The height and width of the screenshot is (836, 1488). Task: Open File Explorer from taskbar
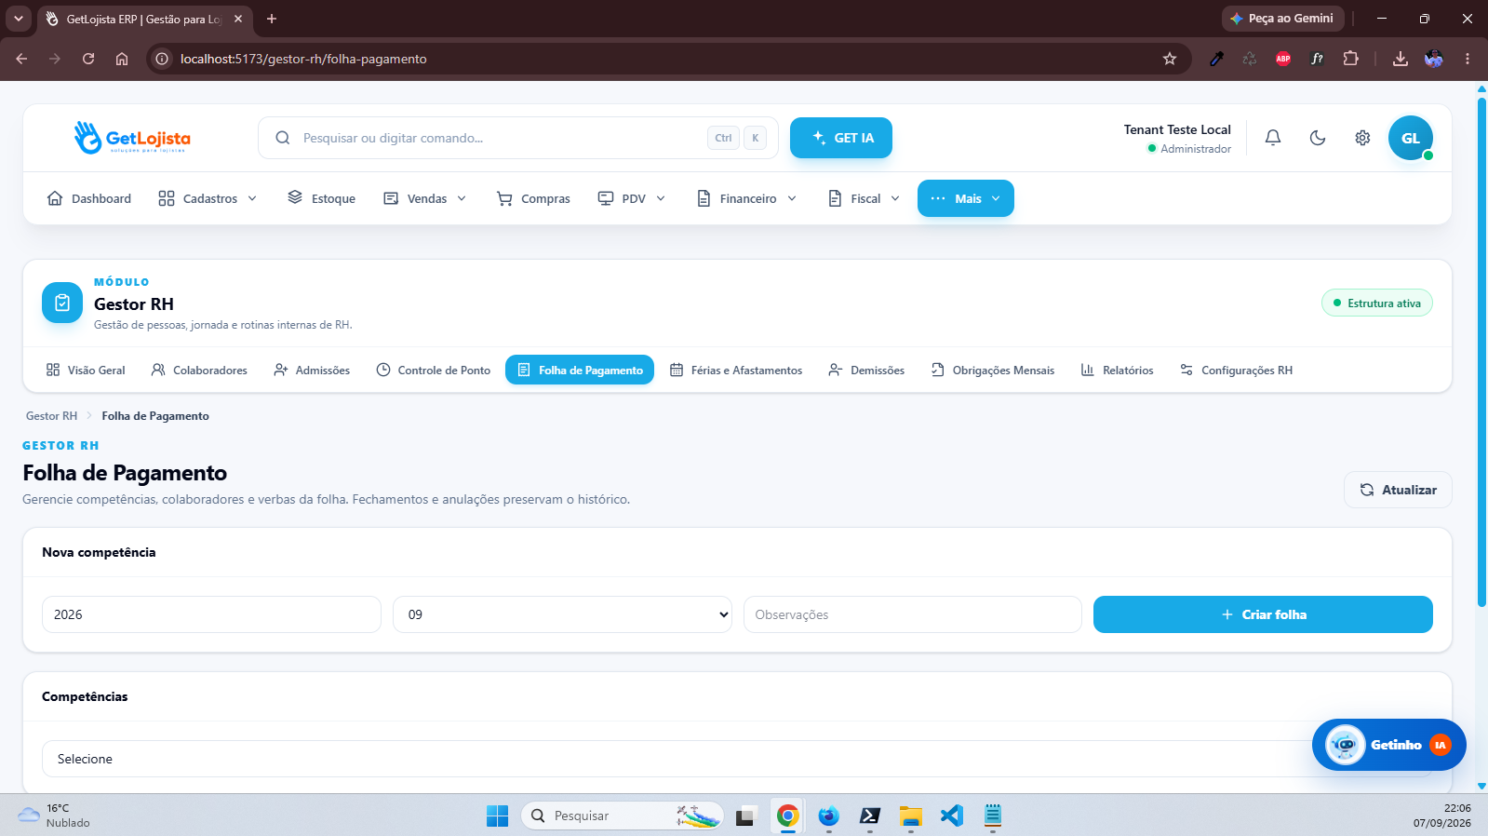pyautogui.click(x=910, y=816)
